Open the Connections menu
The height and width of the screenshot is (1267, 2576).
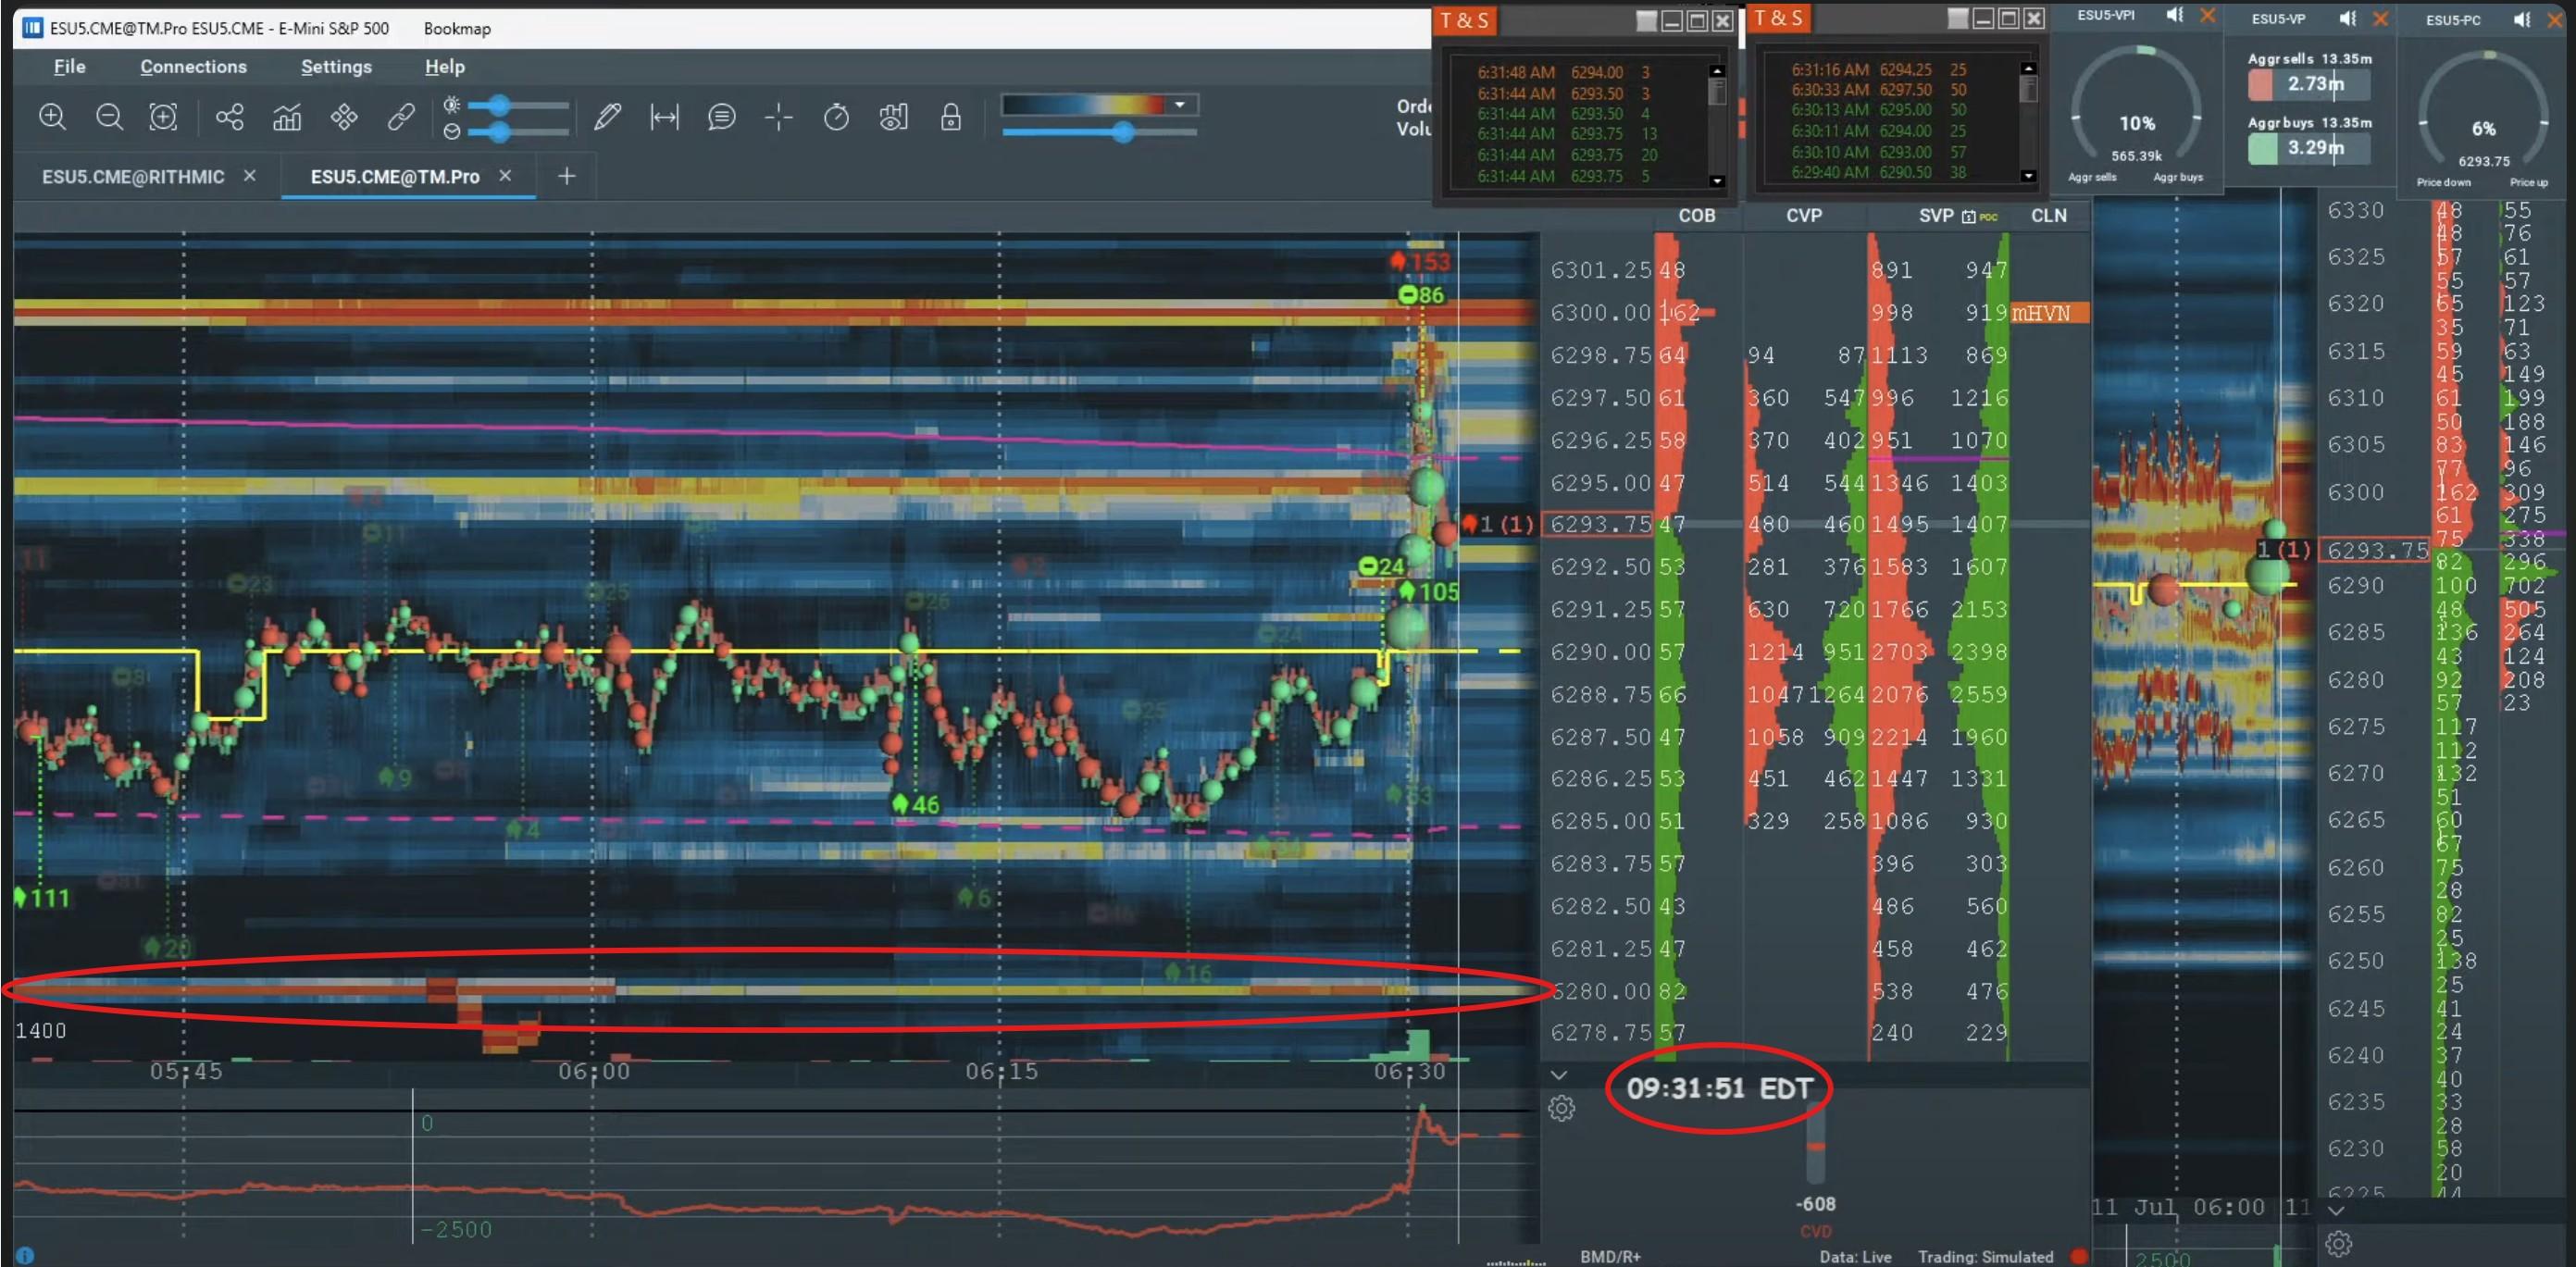click(x=193, y=66)
